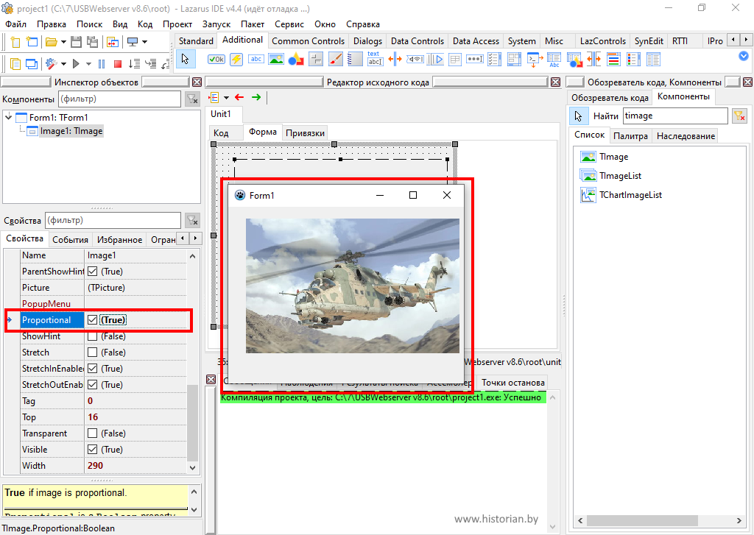Click the Open file folder icon
This screenshot has width=754, height=535.
(x=52, y=42)
